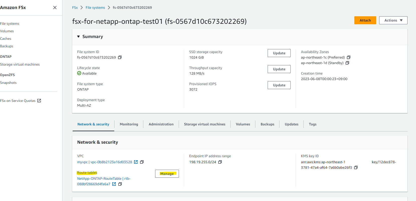Open Snapshots in sidebar
The width and height of the screenshot is (416, 201).
click(8, 83)
